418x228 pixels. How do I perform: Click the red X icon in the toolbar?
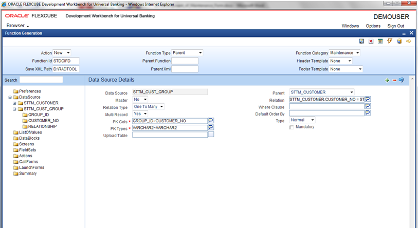coord(371,41)
